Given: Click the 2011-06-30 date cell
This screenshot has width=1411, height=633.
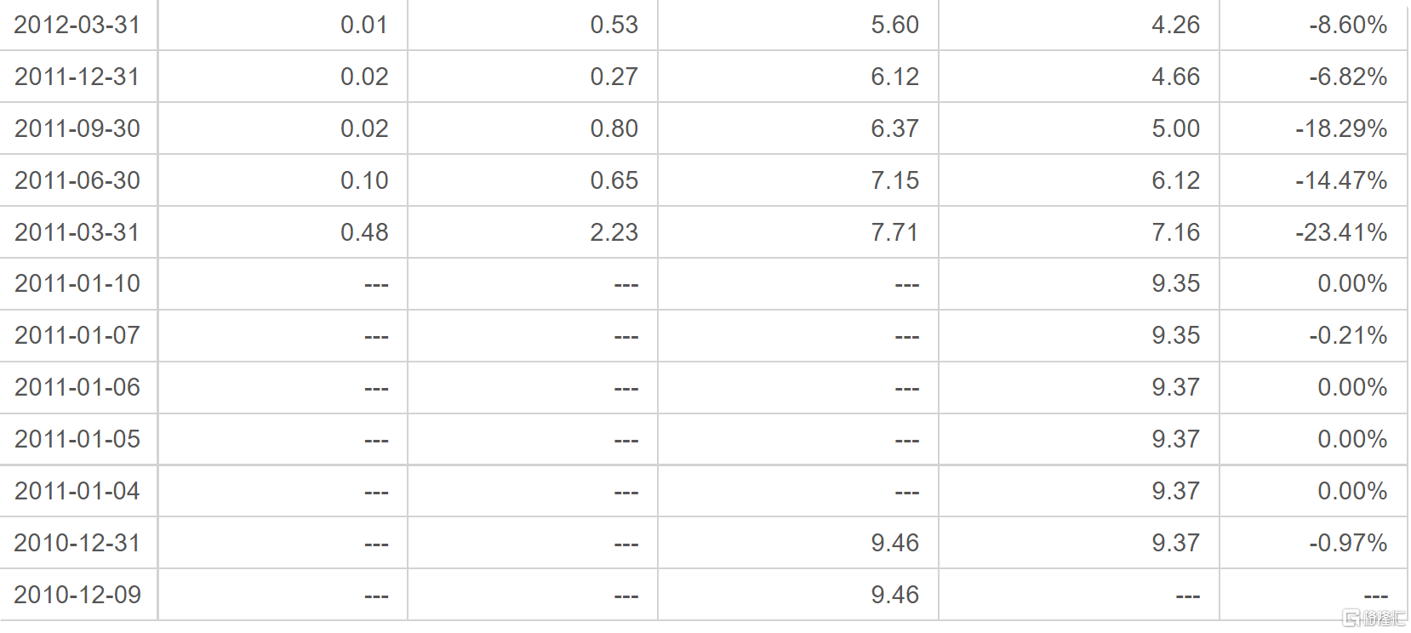Looking at the screenshot, I should (x=77, y=180).
